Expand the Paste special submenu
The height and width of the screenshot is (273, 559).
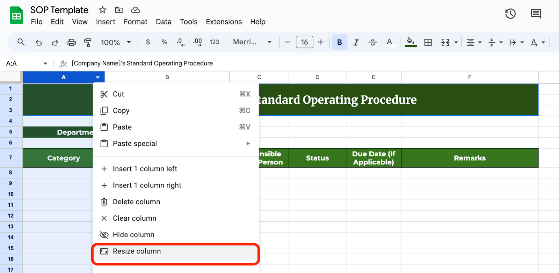[x=175, y=143]
